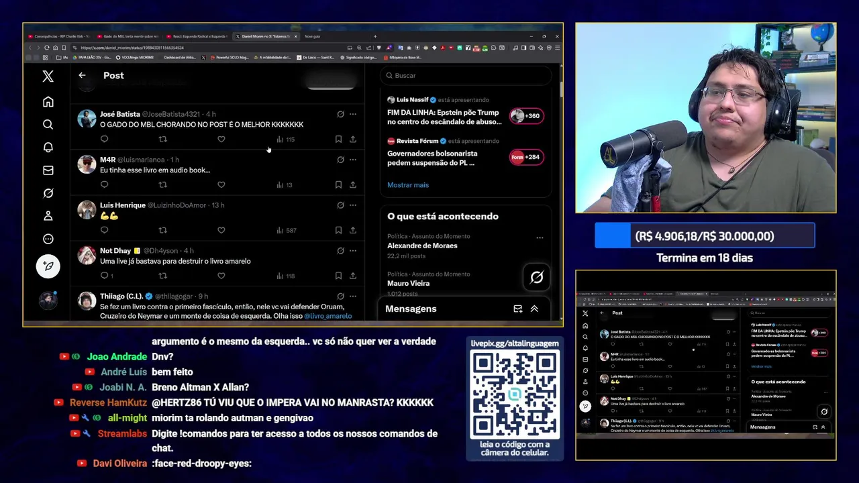Open Luis Nassif FIM DA LINHA broadcast
Viewport: 859px width, 483px height.
tap(465, 111)
